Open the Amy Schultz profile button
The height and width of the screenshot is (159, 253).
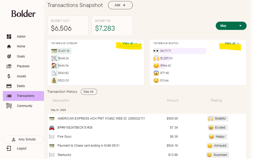pos(23,139)
